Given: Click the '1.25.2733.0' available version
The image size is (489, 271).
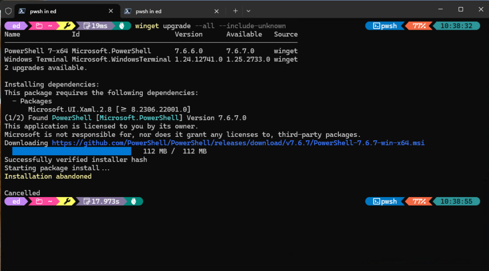Looking at the screenshot, I should [x=248, y=59].
